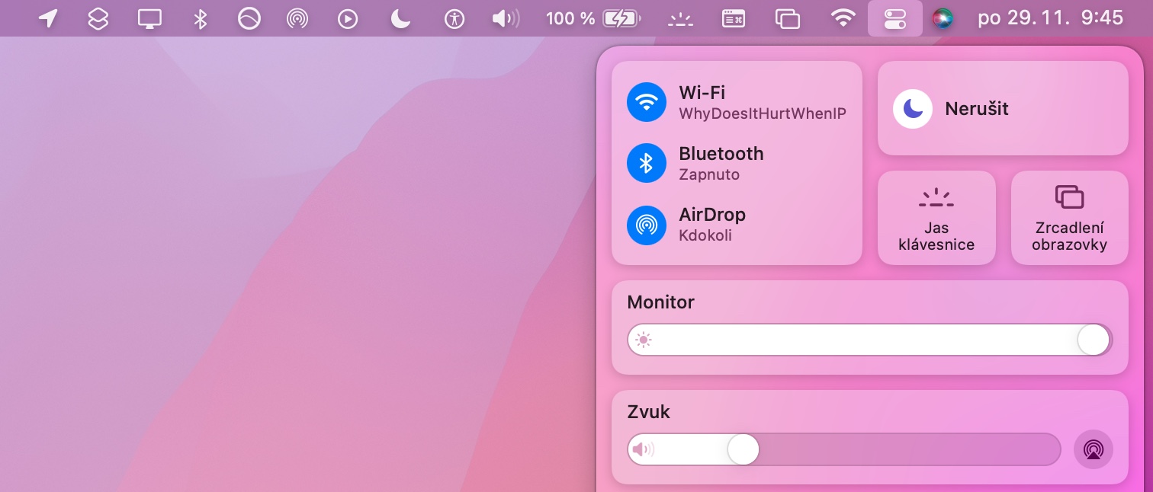Viewport: 1153px width, 492px height.
Task: Expand Bluetooth options via Bluetooth label
Action: click(721, 154)
